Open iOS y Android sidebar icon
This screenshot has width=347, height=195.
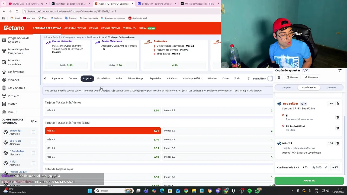[4, 88]
